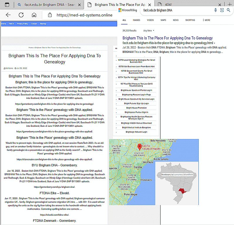Click FACITA map location pin
Screen dimensions: 234x225
[139, 147]
